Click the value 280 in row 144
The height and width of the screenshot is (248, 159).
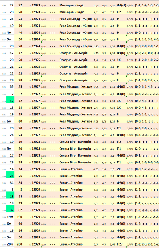pyautogui.click(x=20, y=244)
